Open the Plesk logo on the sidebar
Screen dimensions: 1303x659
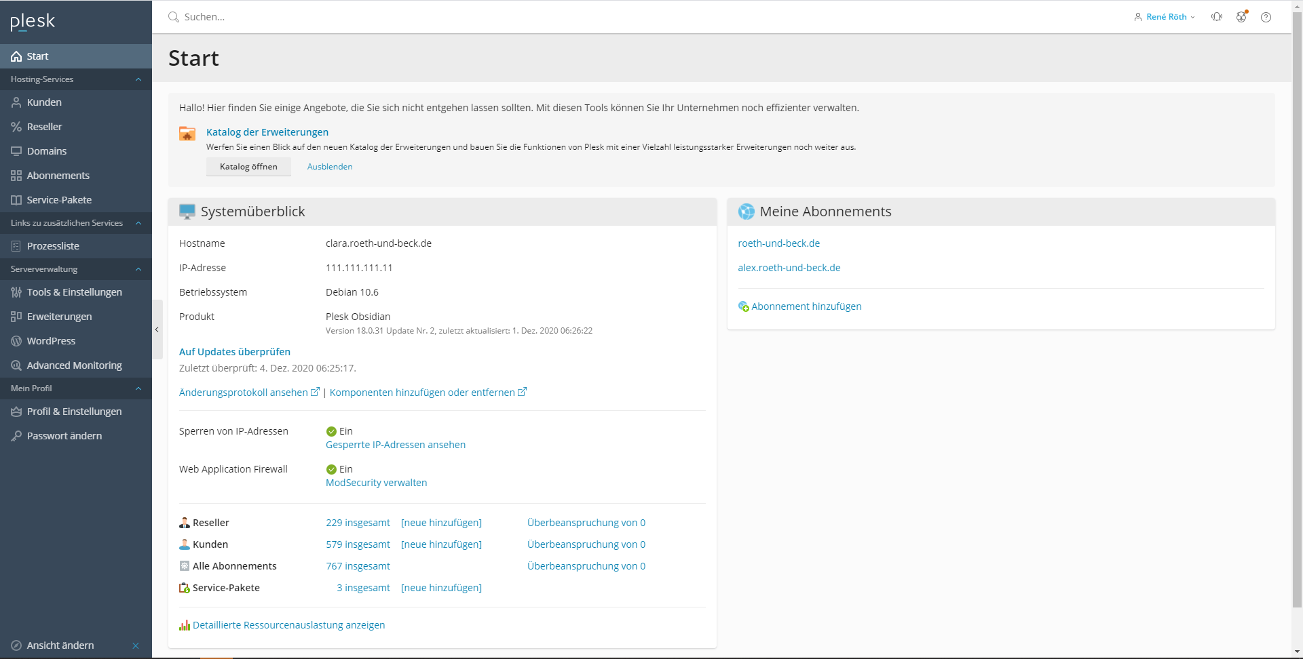pos(32,21)
